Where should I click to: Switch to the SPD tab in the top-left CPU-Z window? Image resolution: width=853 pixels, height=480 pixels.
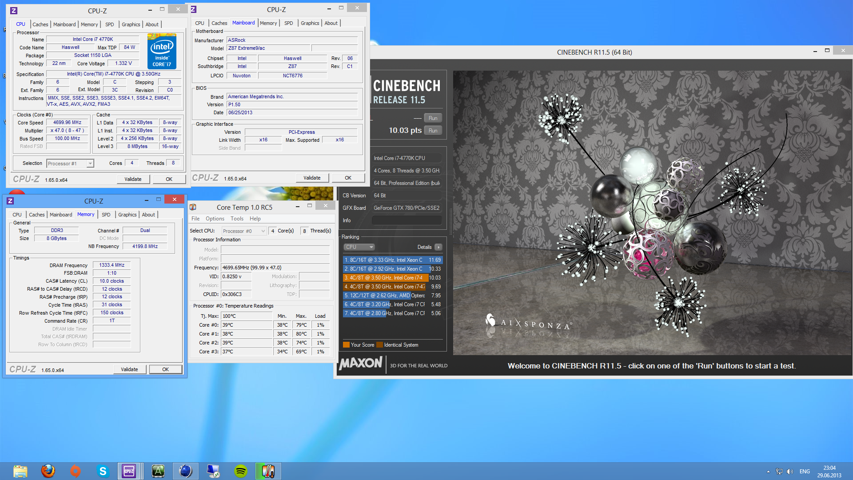[110, 24]
